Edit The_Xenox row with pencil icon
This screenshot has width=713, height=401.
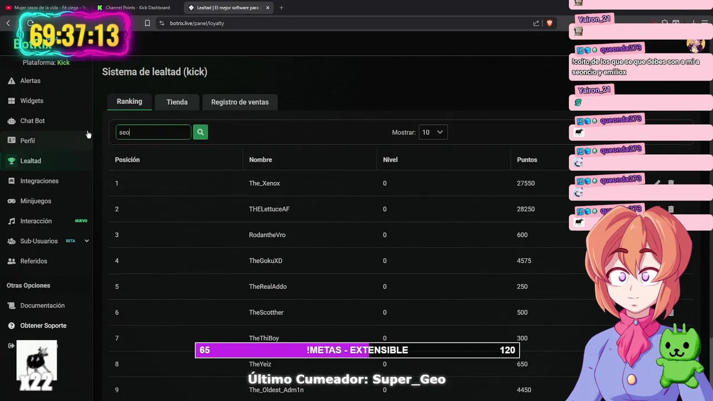(x=657, y=183)
